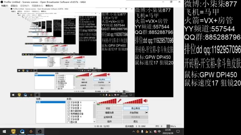Screen dimensions: 241x135
Task: Click the sources list scrollbar thumb
Action: coord(94,111)
